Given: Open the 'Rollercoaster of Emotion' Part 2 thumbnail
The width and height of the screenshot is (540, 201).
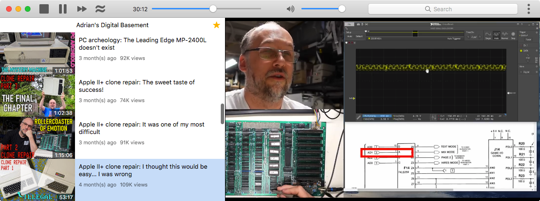Looking at the screenshot, I should [37, 138].
